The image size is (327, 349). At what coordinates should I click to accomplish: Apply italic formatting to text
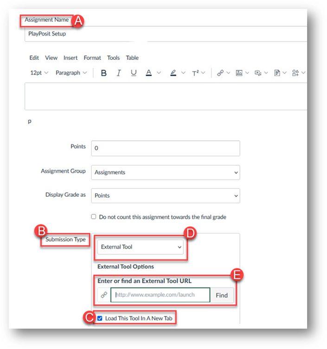pos(119,73)
